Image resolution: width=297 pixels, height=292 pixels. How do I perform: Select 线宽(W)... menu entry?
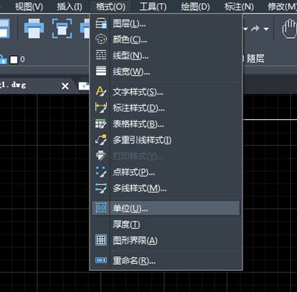pos(165,72)
